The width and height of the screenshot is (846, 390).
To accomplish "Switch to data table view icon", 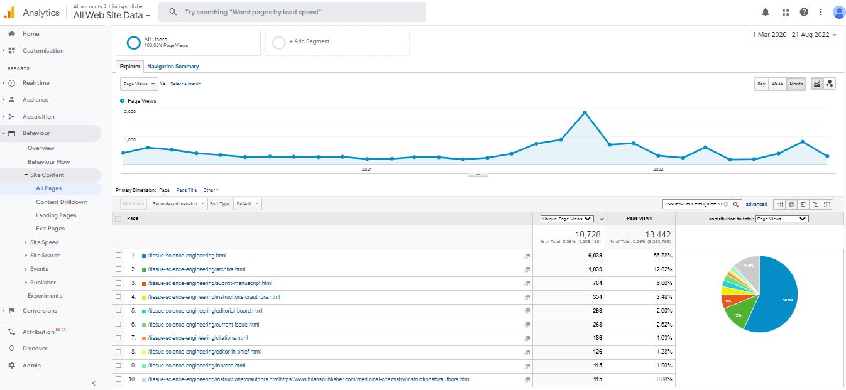I will coord(779,204).
